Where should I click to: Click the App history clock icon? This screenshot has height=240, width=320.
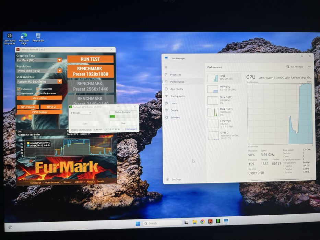166,89
